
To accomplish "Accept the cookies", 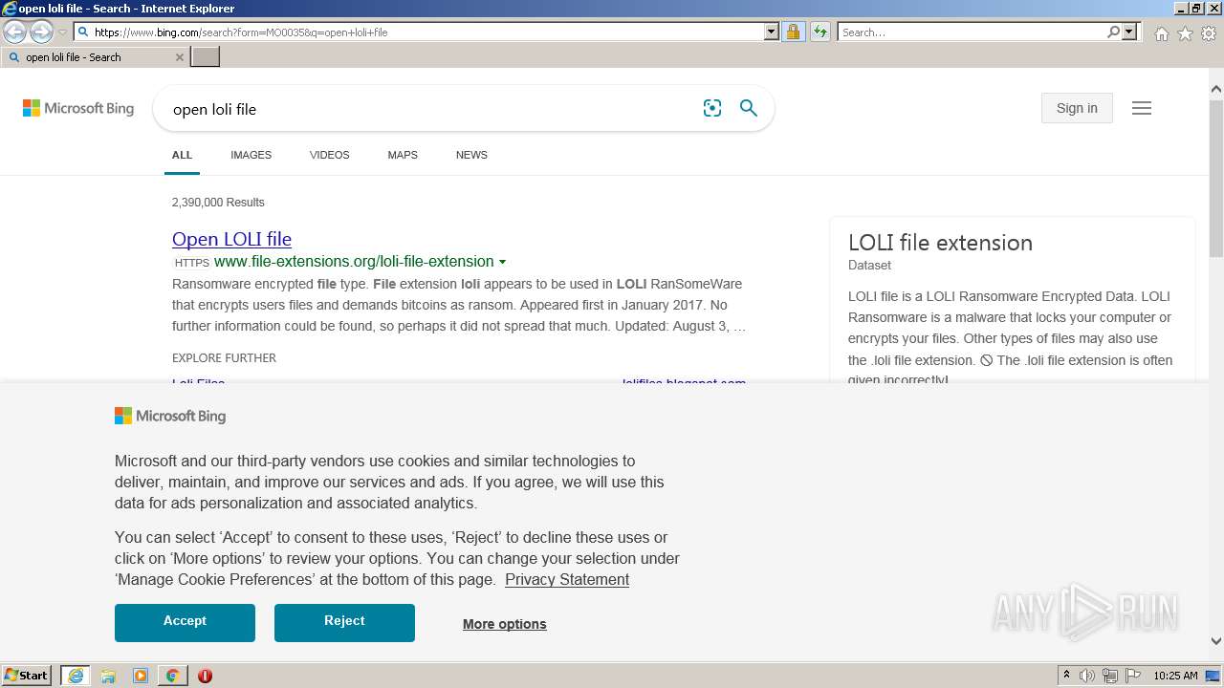I will 185,622.
